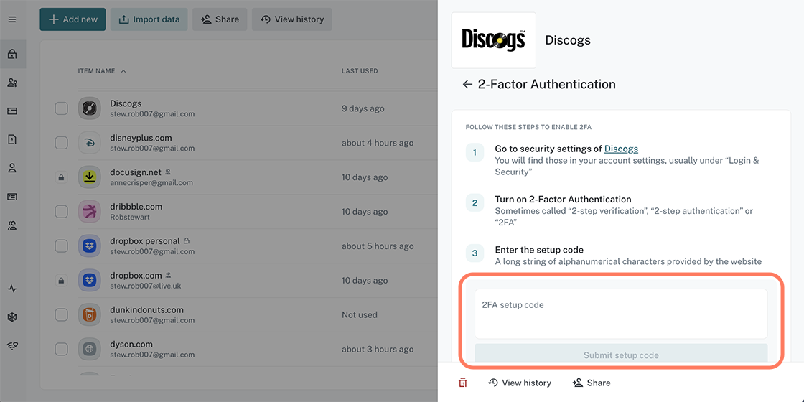Open the hamburger menu icon

click(x=12, y=19)
